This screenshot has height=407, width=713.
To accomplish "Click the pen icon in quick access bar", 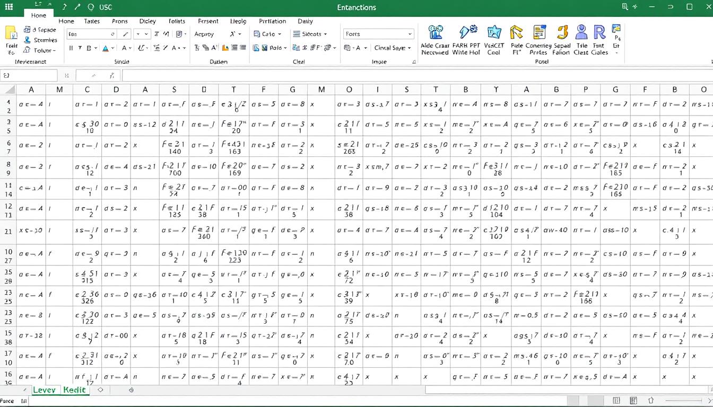I will click(x=77, y=7).
